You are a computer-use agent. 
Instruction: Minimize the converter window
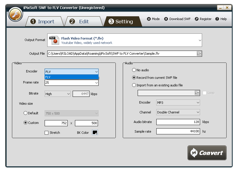click(220, 8)
